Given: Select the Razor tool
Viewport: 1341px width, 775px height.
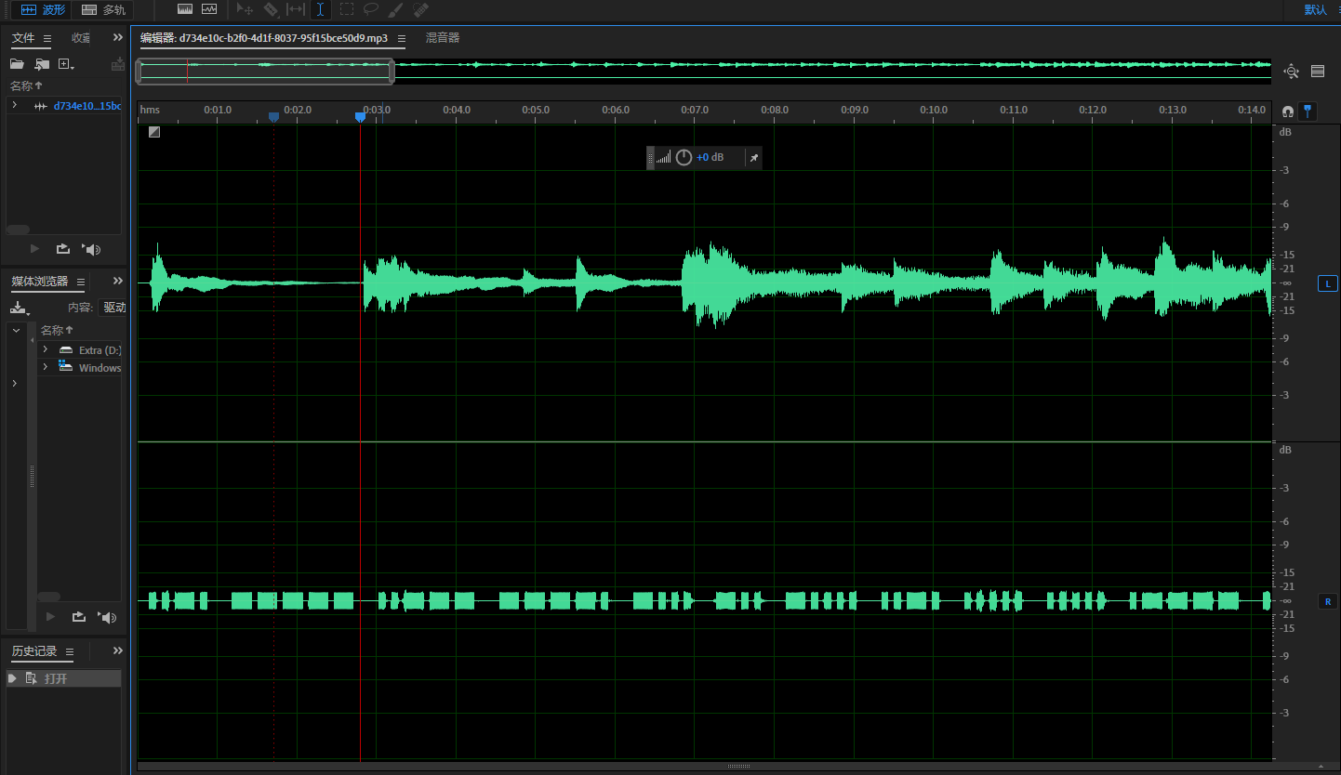Looking at the screenshot, I should [271, 9].
